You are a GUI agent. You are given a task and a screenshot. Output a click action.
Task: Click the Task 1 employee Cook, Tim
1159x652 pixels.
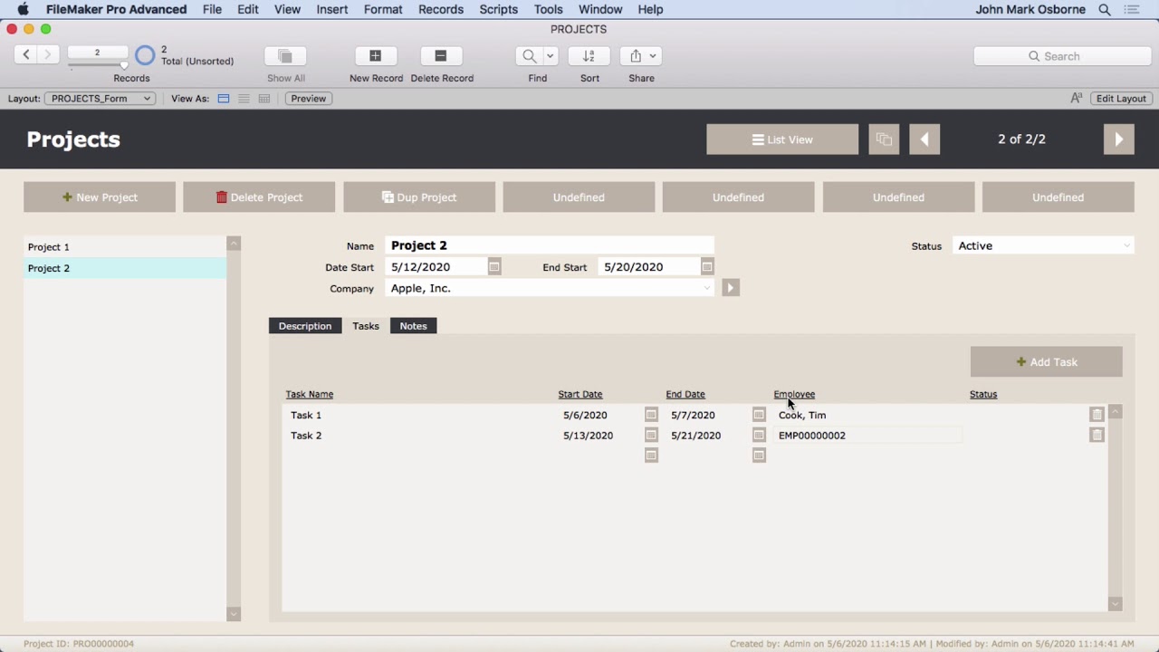867,415
